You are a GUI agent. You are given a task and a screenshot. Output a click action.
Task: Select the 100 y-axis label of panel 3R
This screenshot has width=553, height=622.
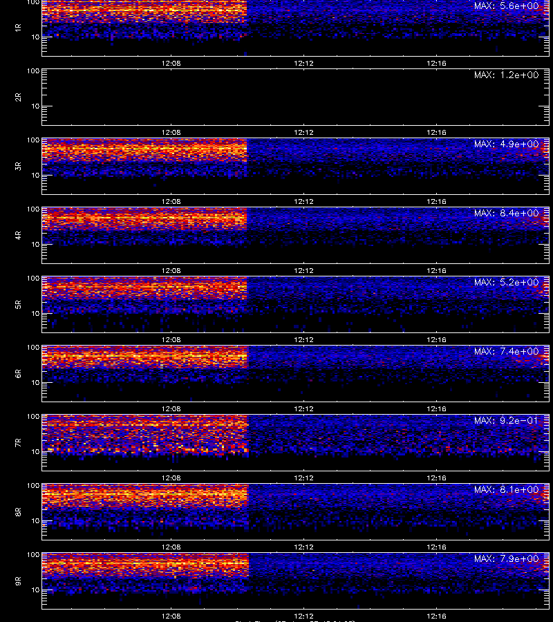(x=33, y=140)
